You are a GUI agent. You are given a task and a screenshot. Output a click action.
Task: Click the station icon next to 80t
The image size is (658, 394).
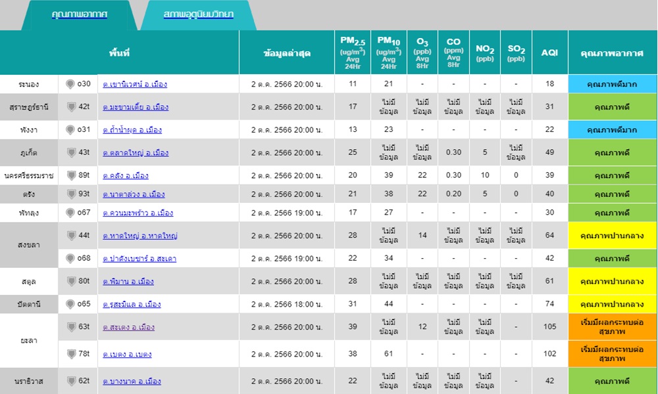click(70, 282)
